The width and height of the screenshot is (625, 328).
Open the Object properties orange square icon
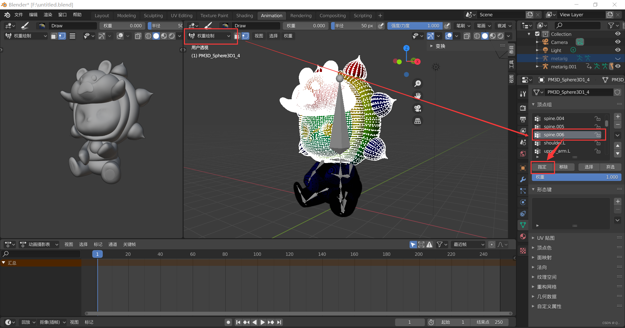[x=523, y=168]
